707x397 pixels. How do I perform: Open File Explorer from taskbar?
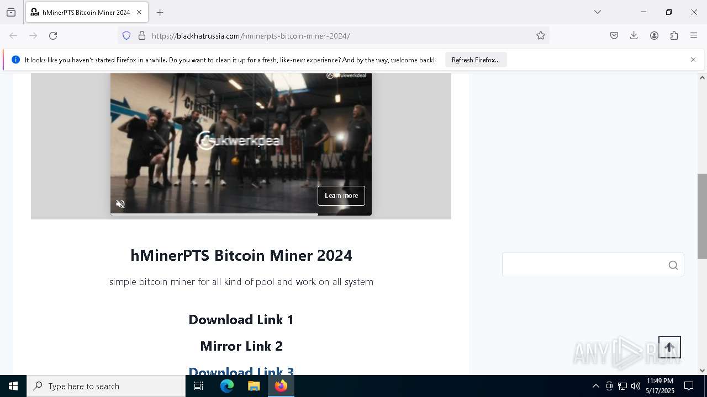(254, 386)
